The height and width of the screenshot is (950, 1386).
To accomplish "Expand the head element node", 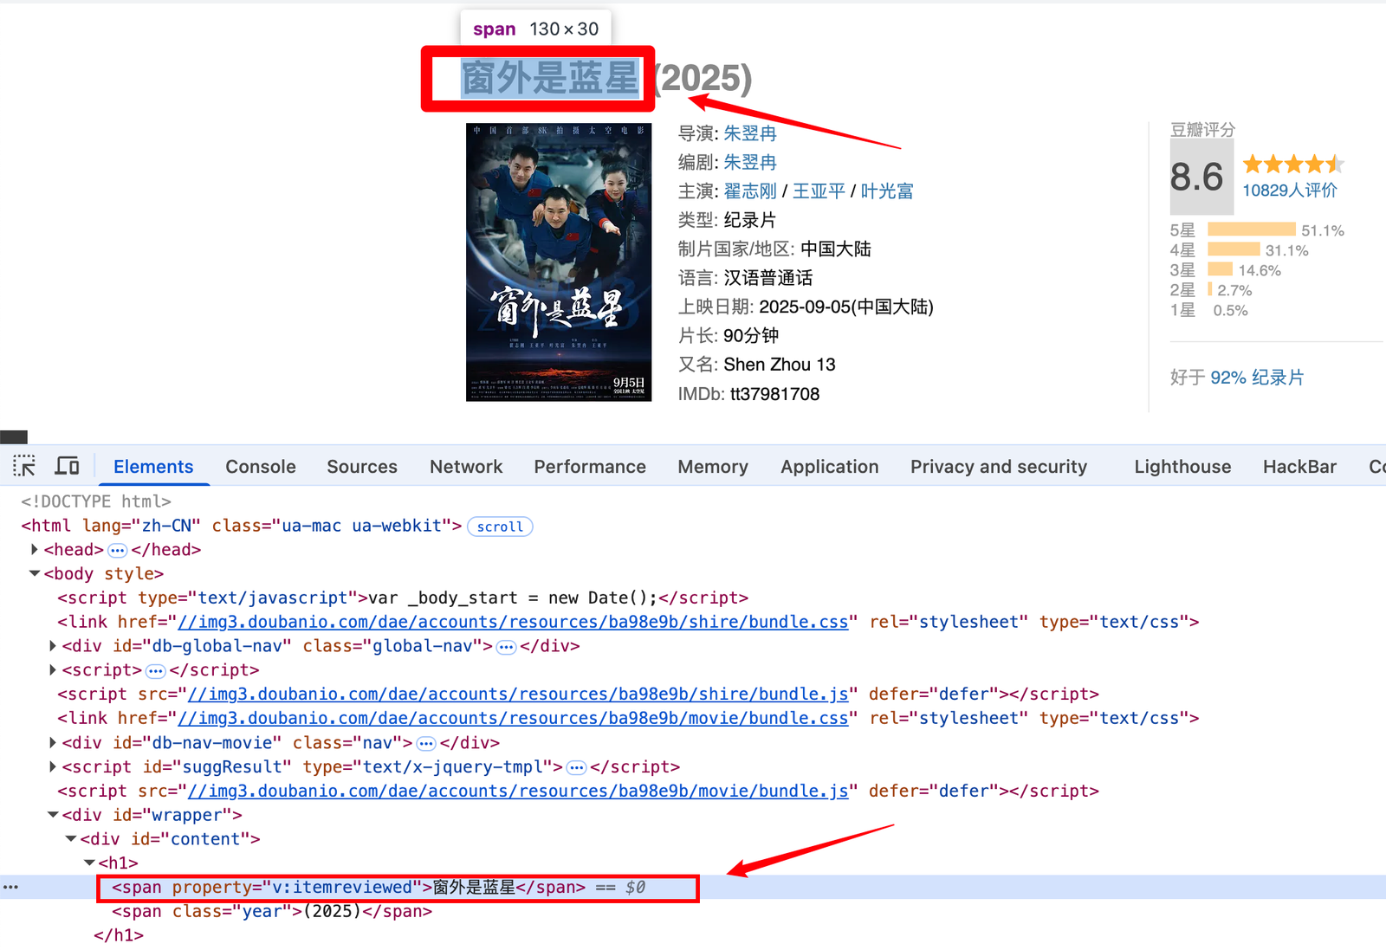I will coord(35,550).
